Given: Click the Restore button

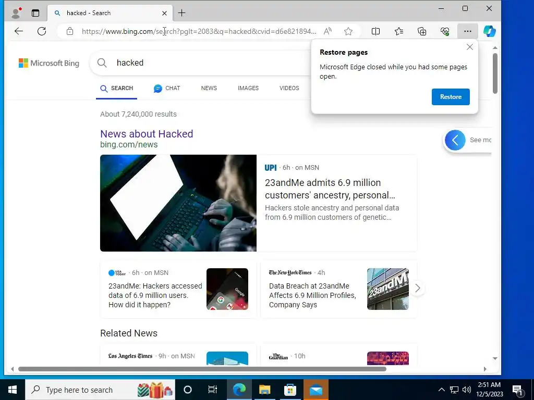Looking at the screenshot, I should pyautogui.click(x=451, y=97).
